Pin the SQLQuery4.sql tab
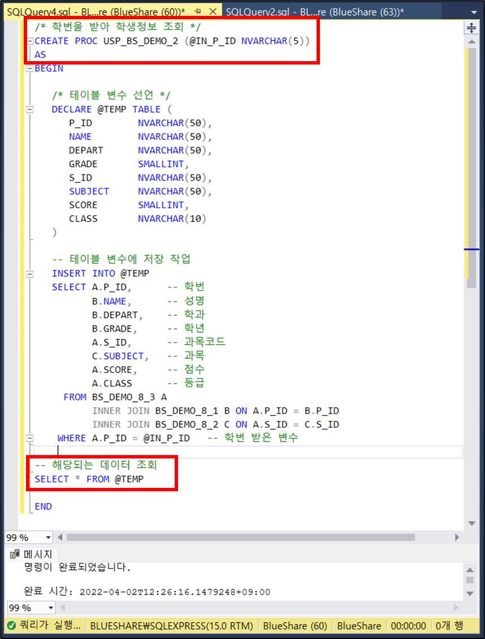Screen dimensions: 485x639 click(x=198, y=12)
